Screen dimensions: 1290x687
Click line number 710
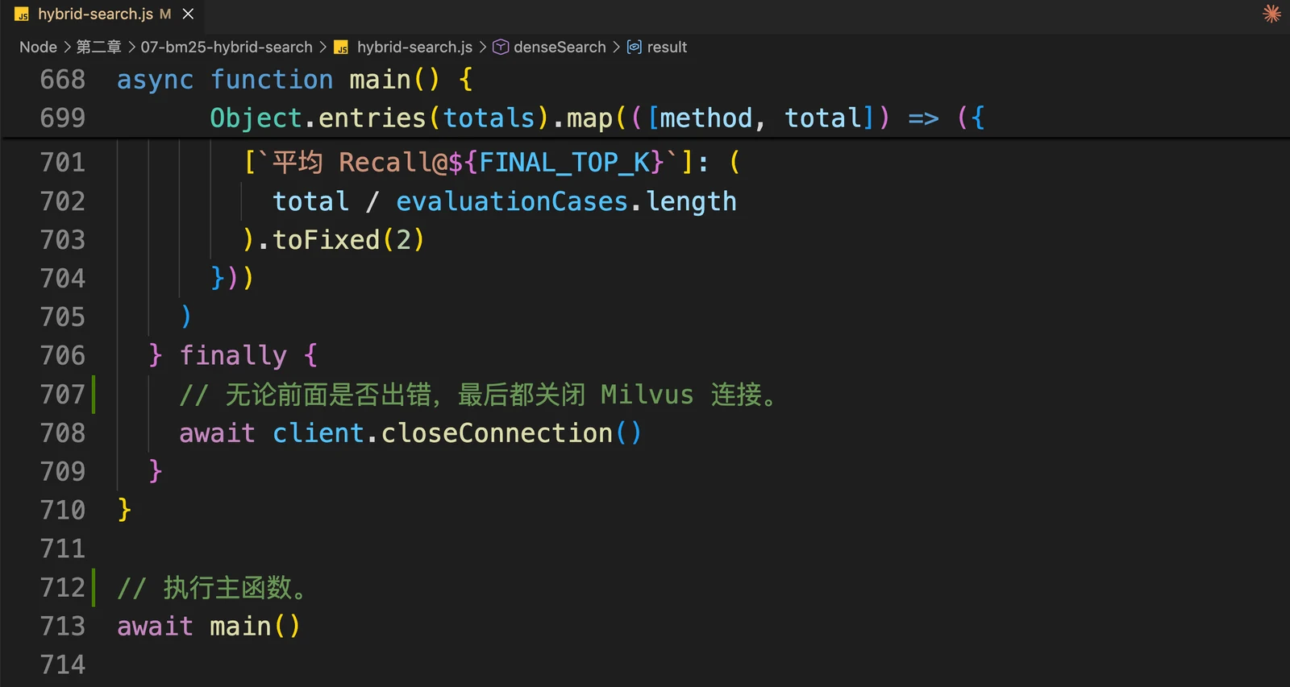pos(63,511)
